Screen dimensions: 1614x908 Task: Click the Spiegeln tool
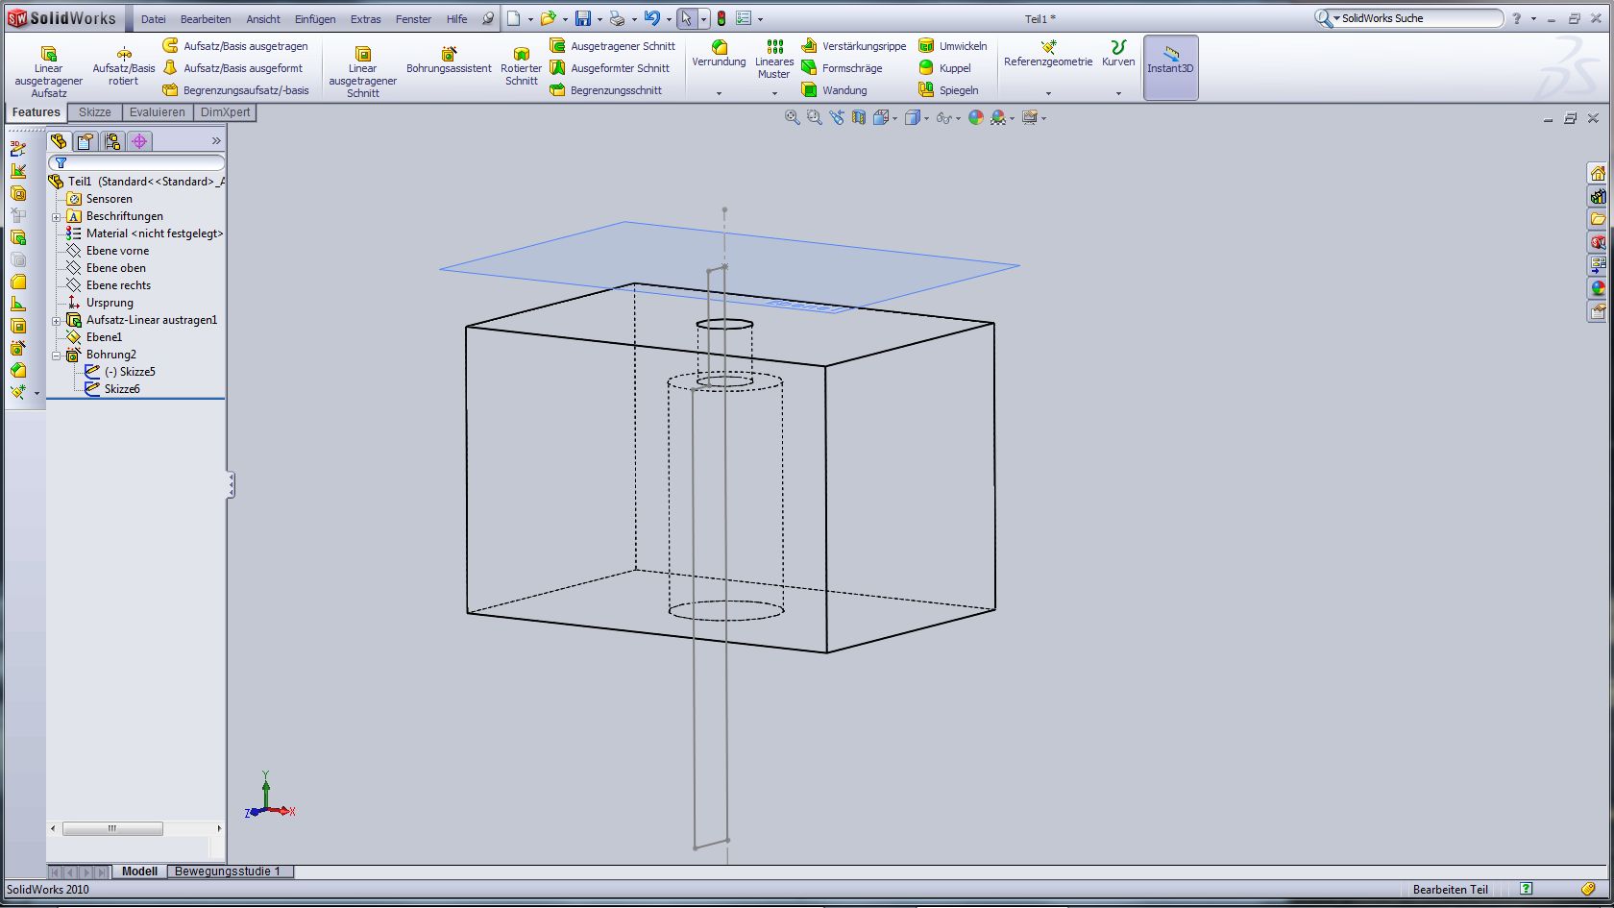(x=948, y=90)
